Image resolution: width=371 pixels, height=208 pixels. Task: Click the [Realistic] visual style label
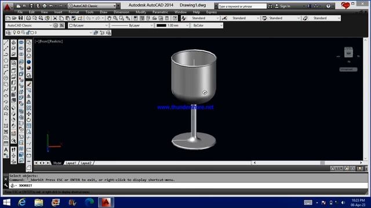click(56, 41)
